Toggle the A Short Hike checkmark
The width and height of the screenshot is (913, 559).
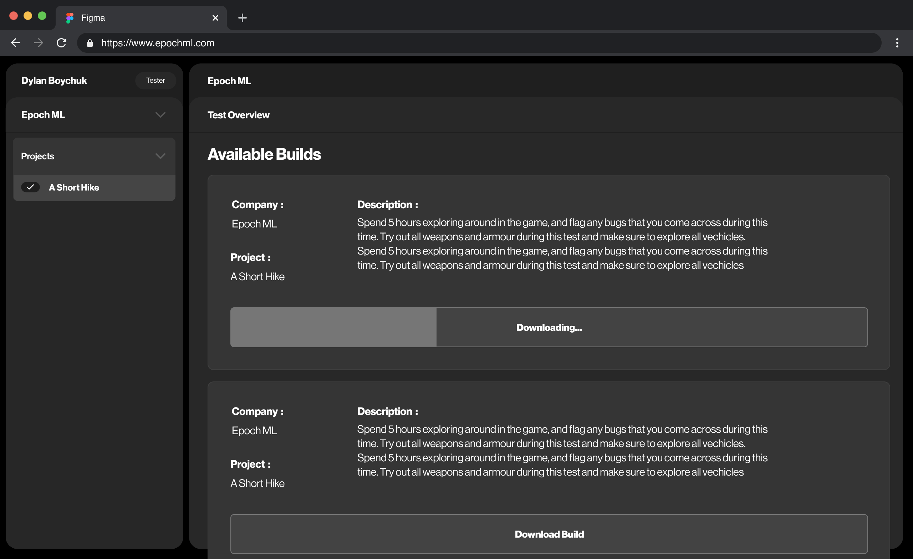click(30, 188)
